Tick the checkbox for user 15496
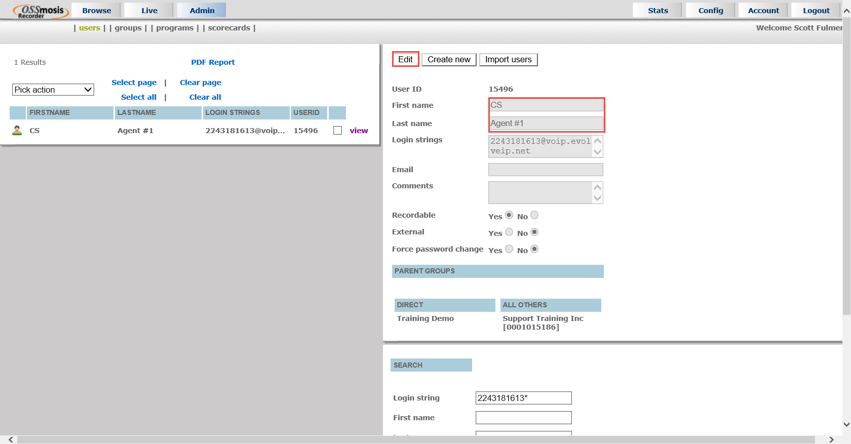This screenshot has width=851, height=444. click(x=337, y=131)
